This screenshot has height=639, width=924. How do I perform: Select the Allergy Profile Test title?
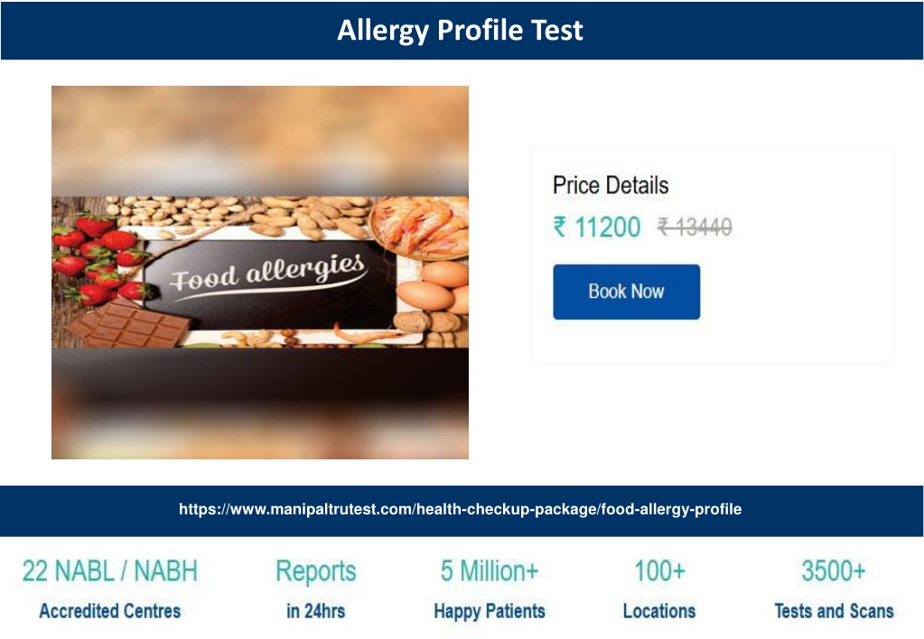pos(461,30)
